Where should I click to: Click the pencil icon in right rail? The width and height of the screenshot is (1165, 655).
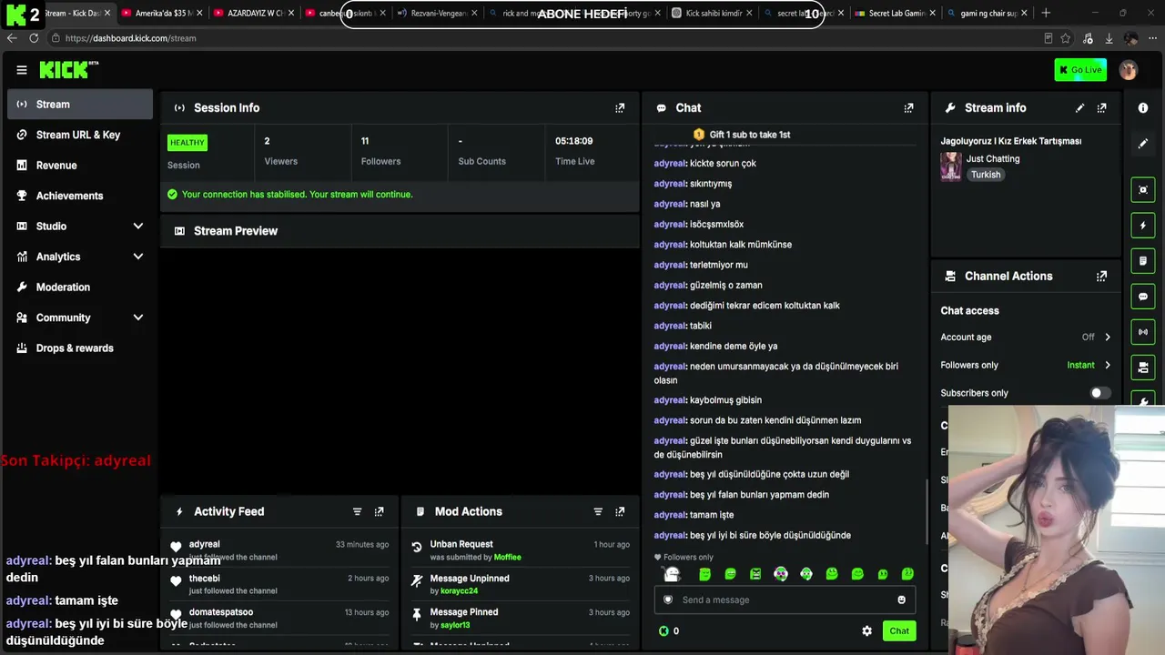(1143, 143)
